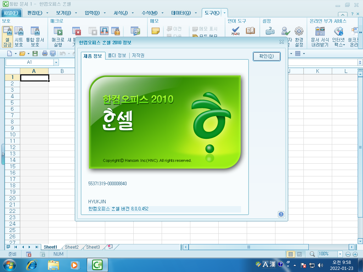Click the open folder toolbar icon

pyautogui.click(x=22, y=54)
